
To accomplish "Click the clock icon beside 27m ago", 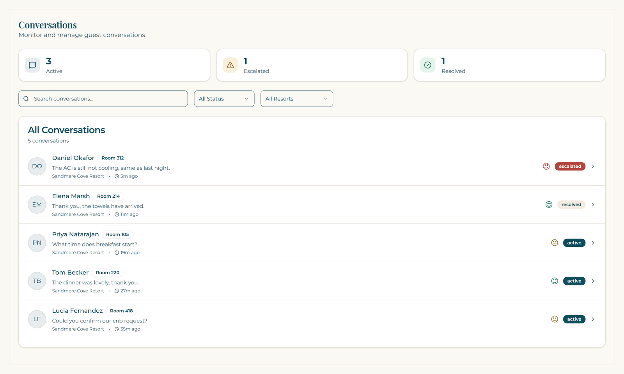I will pyautogui.click(x=117, y=291).
